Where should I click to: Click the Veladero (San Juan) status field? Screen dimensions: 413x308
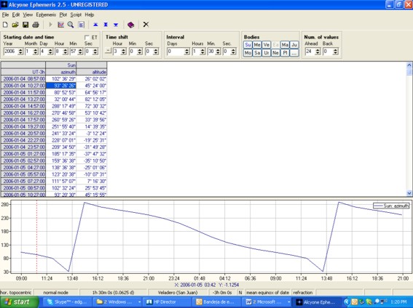tap(178, 293)
